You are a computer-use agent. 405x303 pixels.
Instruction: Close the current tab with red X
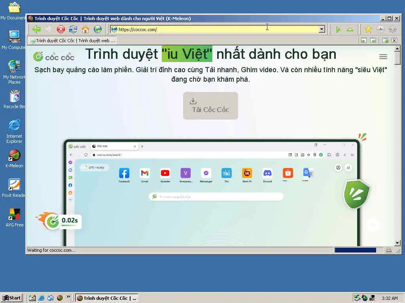394,41
